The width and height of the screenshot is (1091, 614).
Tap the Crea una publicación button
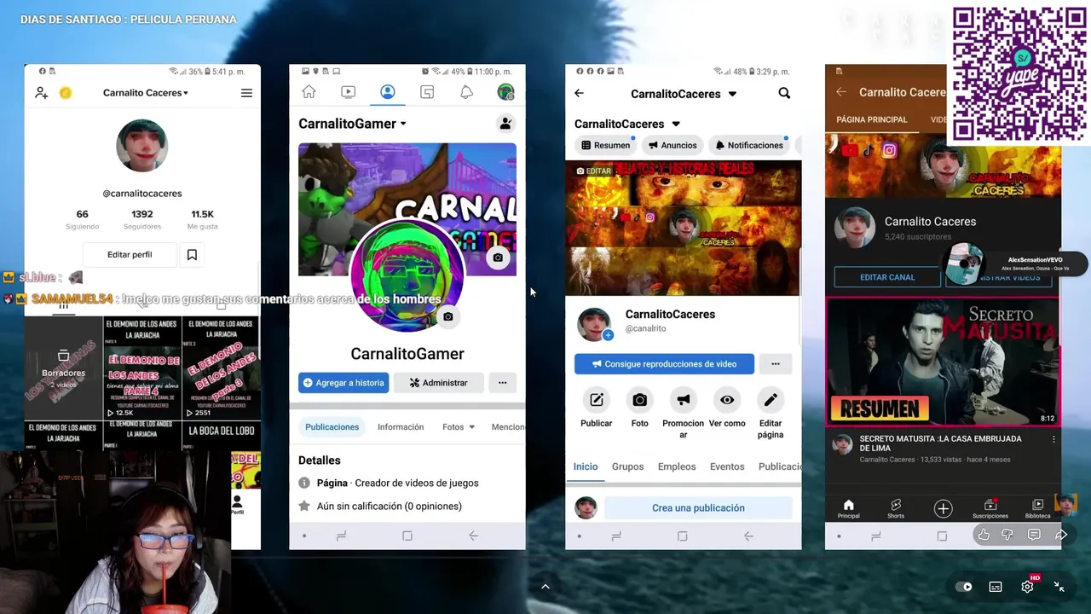pyautogui.click(x=698, y=508)
